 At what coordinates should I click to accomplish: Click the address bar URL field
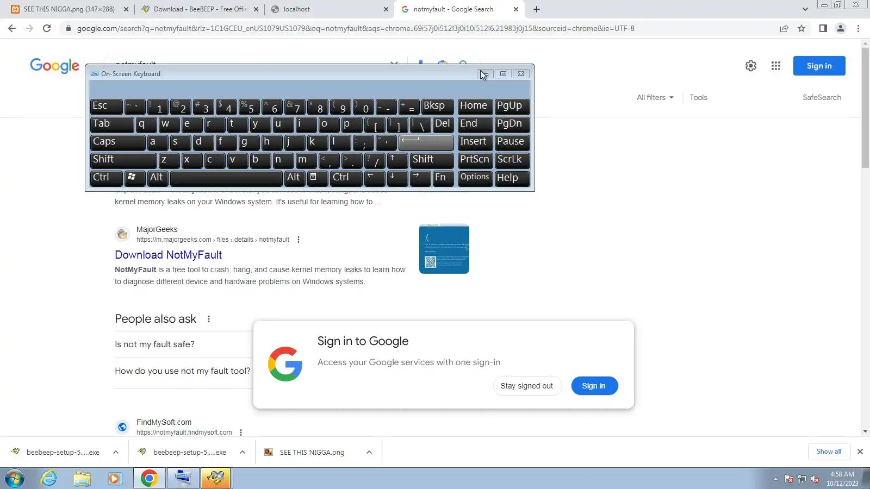419,28
